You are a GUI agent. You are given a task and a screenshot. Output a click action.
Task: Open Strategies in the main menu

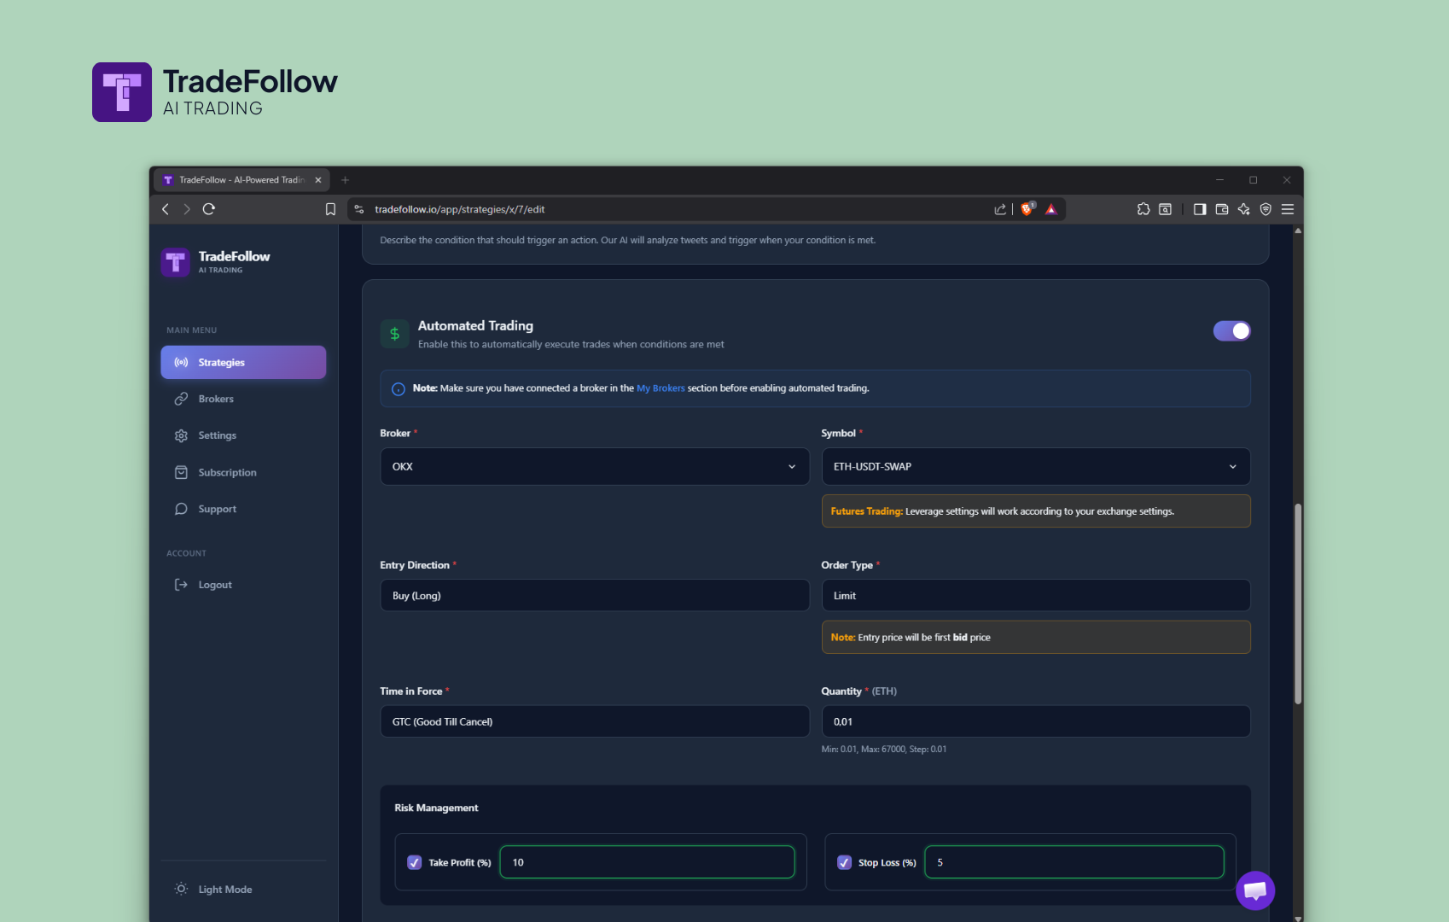click(243, 362)
